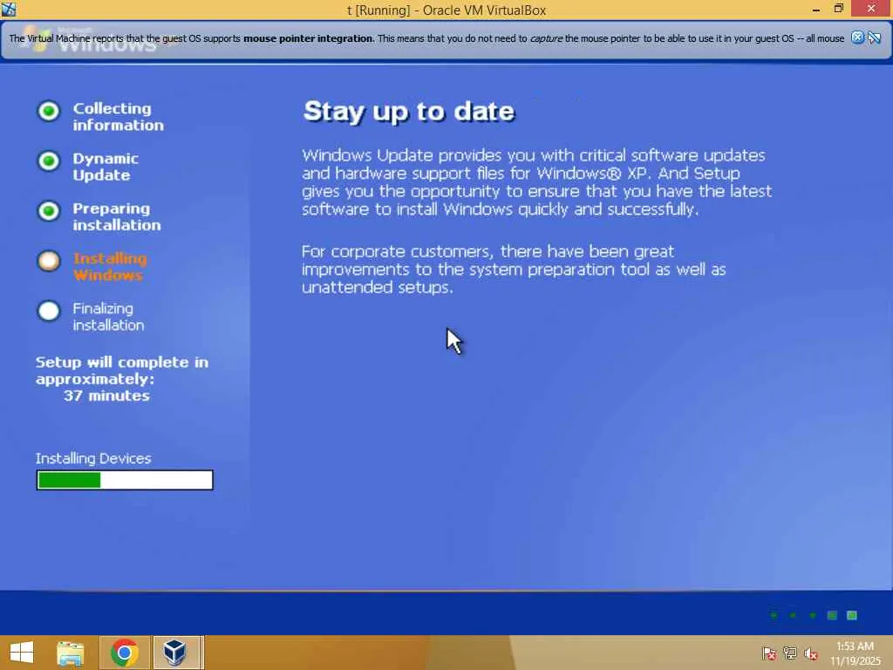This screenshot has height=670, width=893.
Task: Open Action Center flag tray icon
Action: pyautogui.click(x=769, y=653)
